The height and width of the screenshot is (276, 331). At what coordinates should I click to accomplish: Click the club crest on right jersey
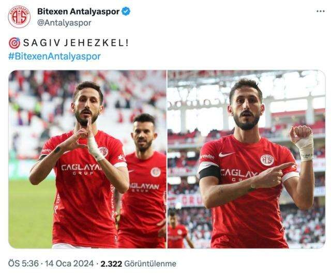click(267, 160)
